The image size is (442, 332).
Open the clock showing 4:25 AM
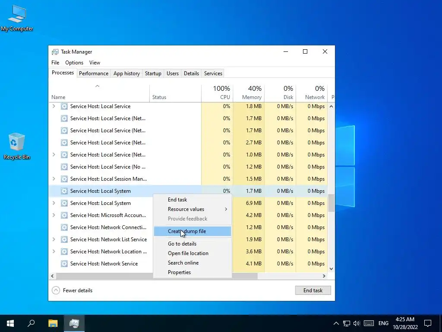click(405, 323)
